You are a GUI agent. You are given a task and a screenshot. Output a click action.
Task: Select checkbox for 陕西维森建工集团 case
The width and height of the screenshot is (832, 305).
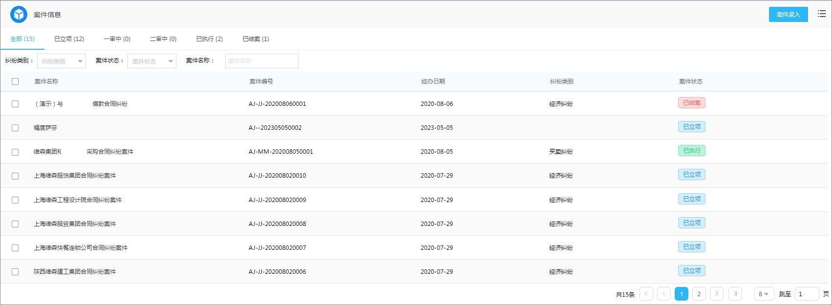pyautogui.click(x=15, y=272)
